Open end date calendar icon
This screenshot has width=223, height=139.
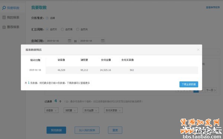click(103, 41)
